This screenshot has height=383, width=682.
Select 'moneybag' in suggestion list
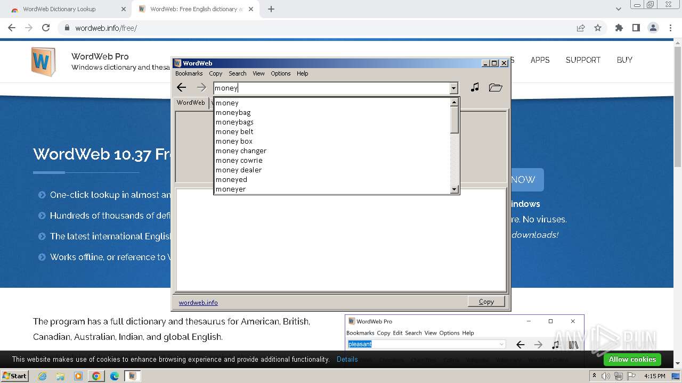pyautogui.click(x=332, y=112)
